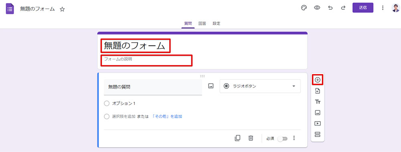Open the header more options menu

[x=383, y=8]
